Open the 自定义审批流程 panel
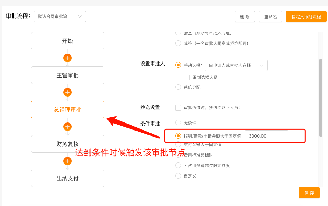Screen dimensions: 328x206 pyautogui.click(x=306, y=16)
